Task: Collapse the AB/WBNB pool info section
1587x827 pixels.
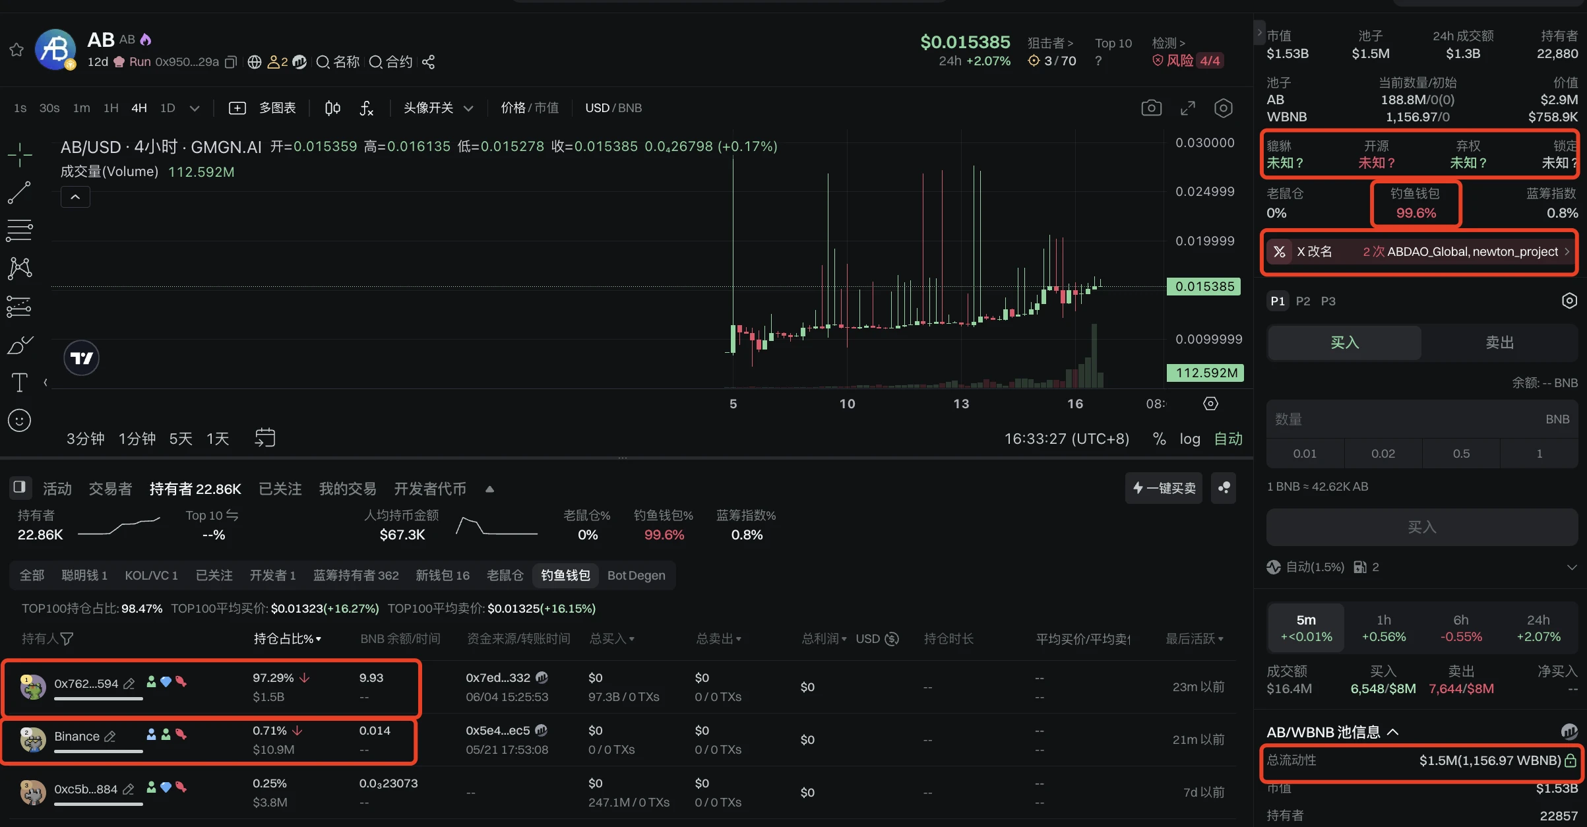Action: [1394, 732]
